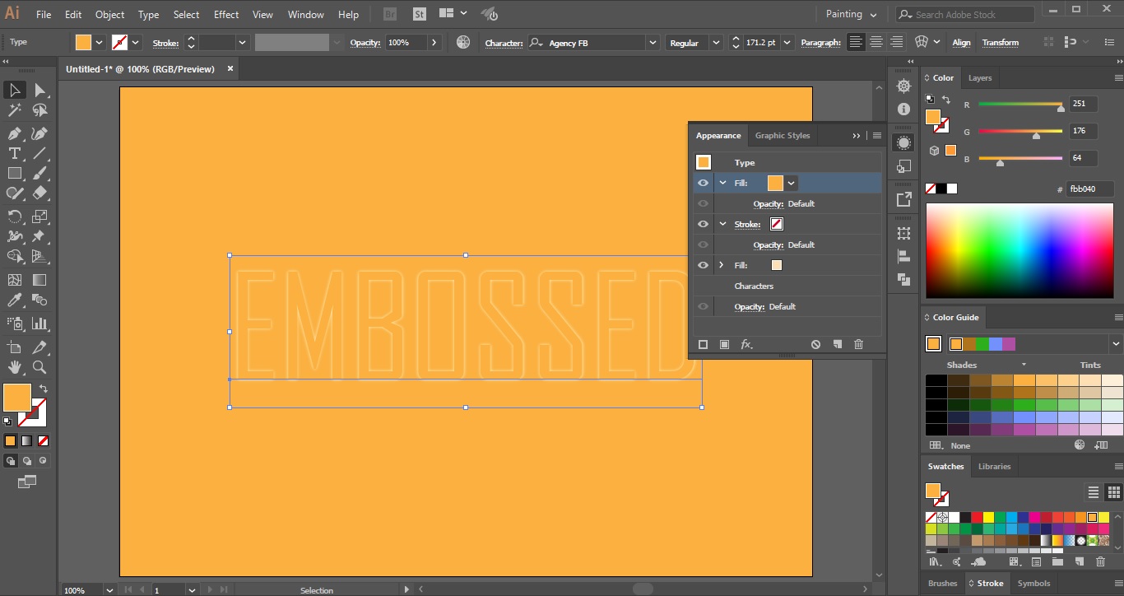This screenshot has width=1124, height=596.
Task: Hide the top Fill attribute in Appearance panel
Action: (x=703, y=183)
